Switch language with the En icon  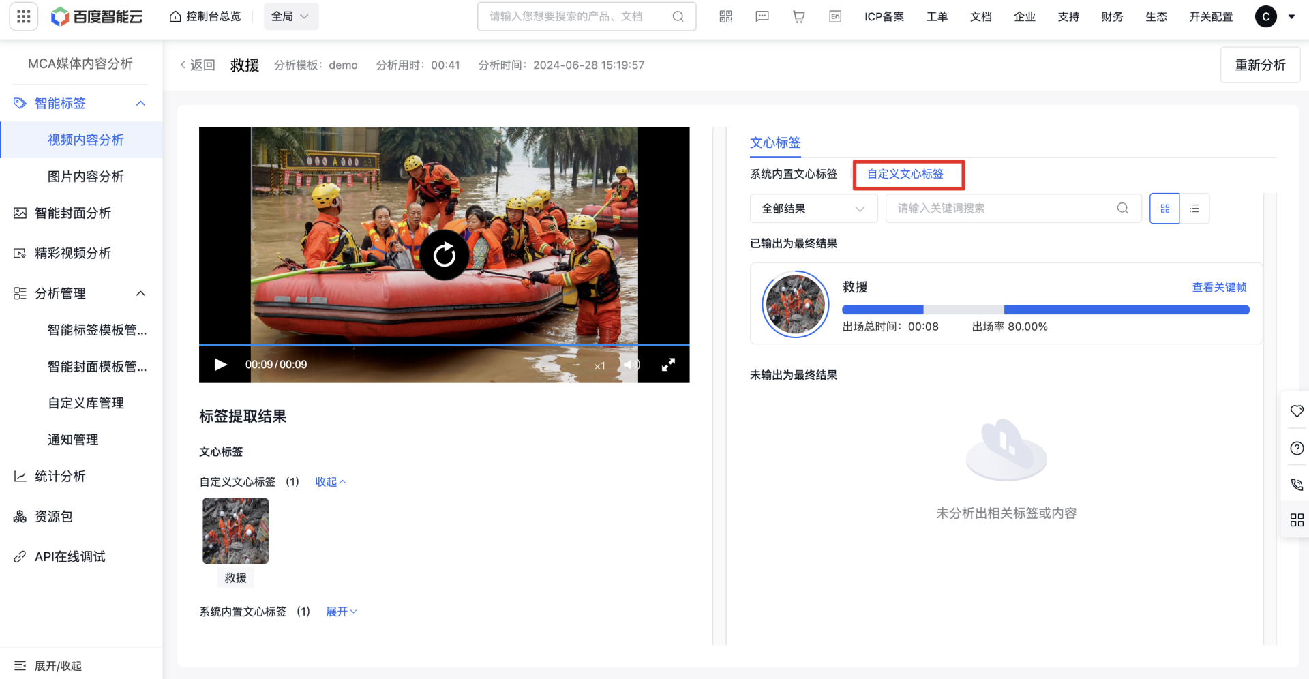click(x=835, y=16)
